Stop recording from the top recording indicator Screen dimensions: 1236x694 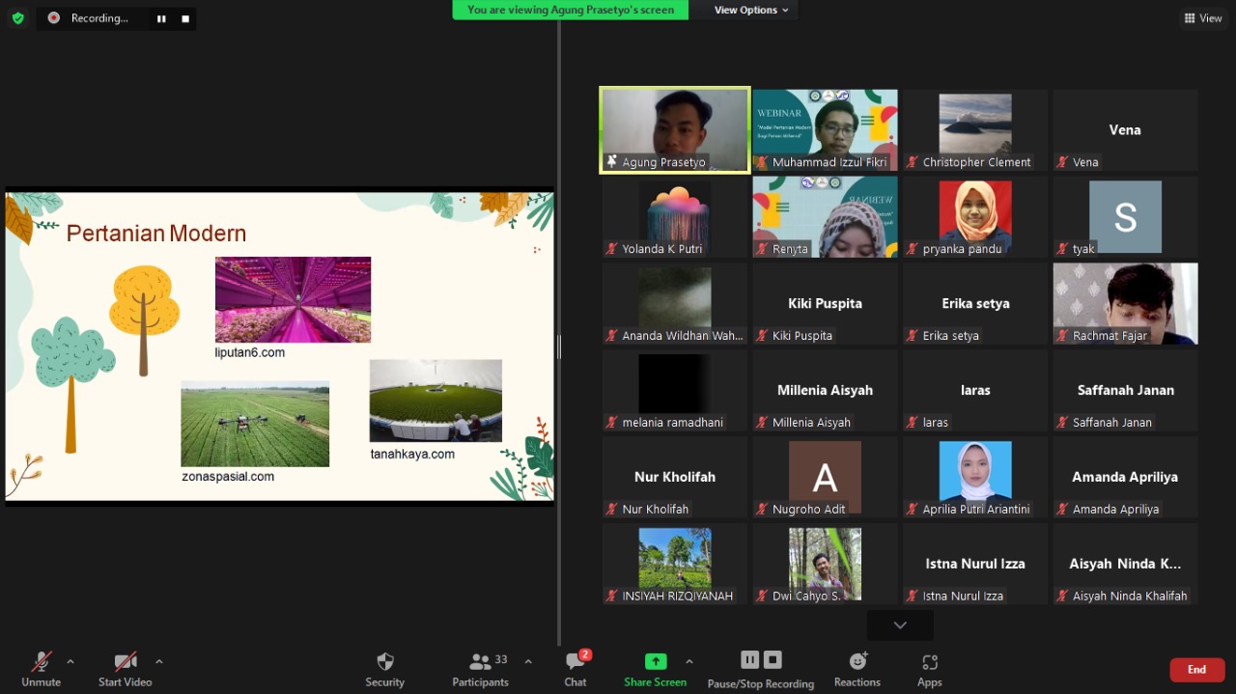(185, 18)
